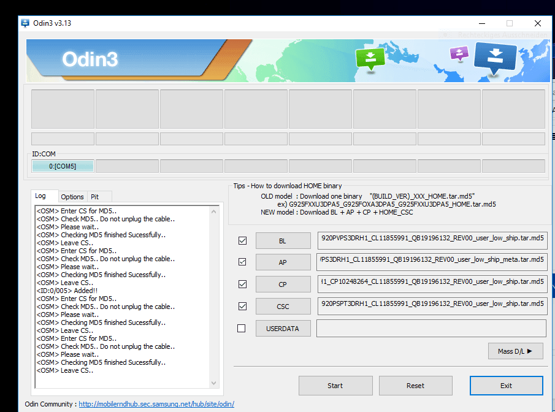Click the CP file path field

coord(432,284)
